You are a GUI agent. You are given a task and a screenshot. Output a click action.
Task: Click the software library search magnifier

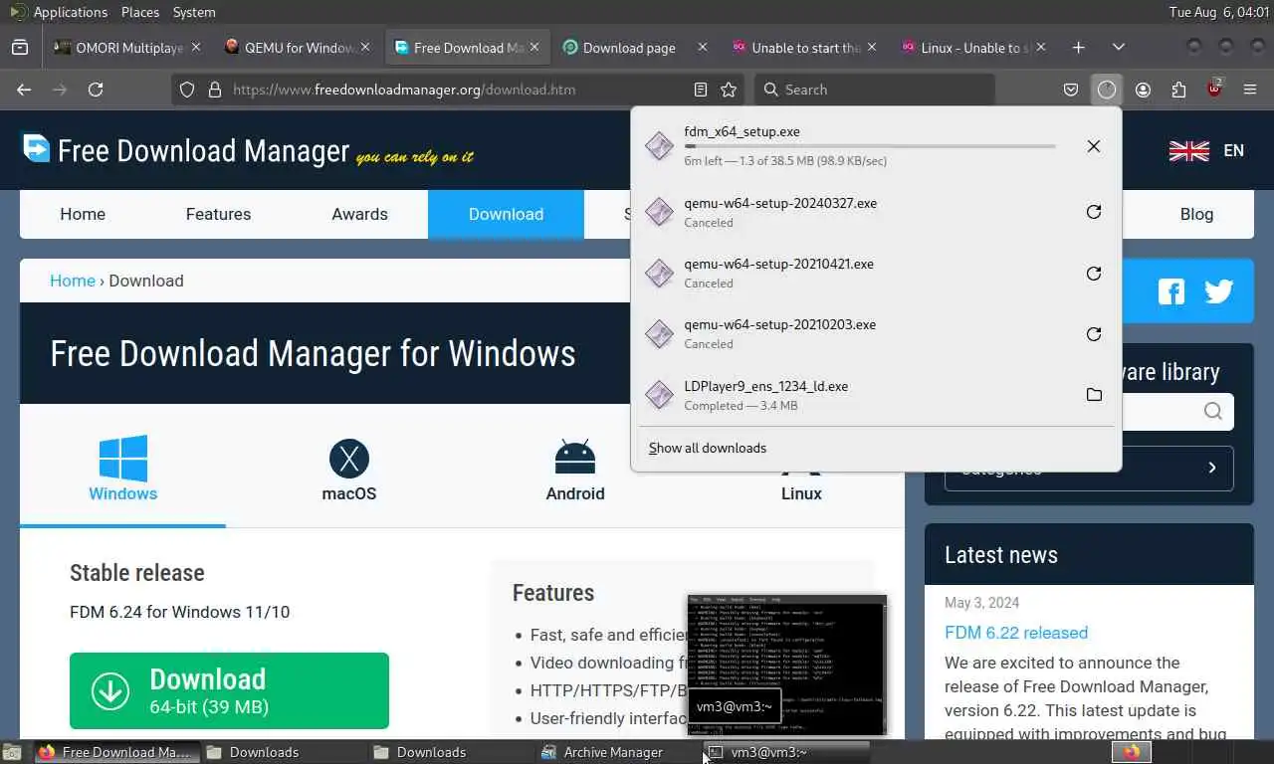click(1212, 411)
